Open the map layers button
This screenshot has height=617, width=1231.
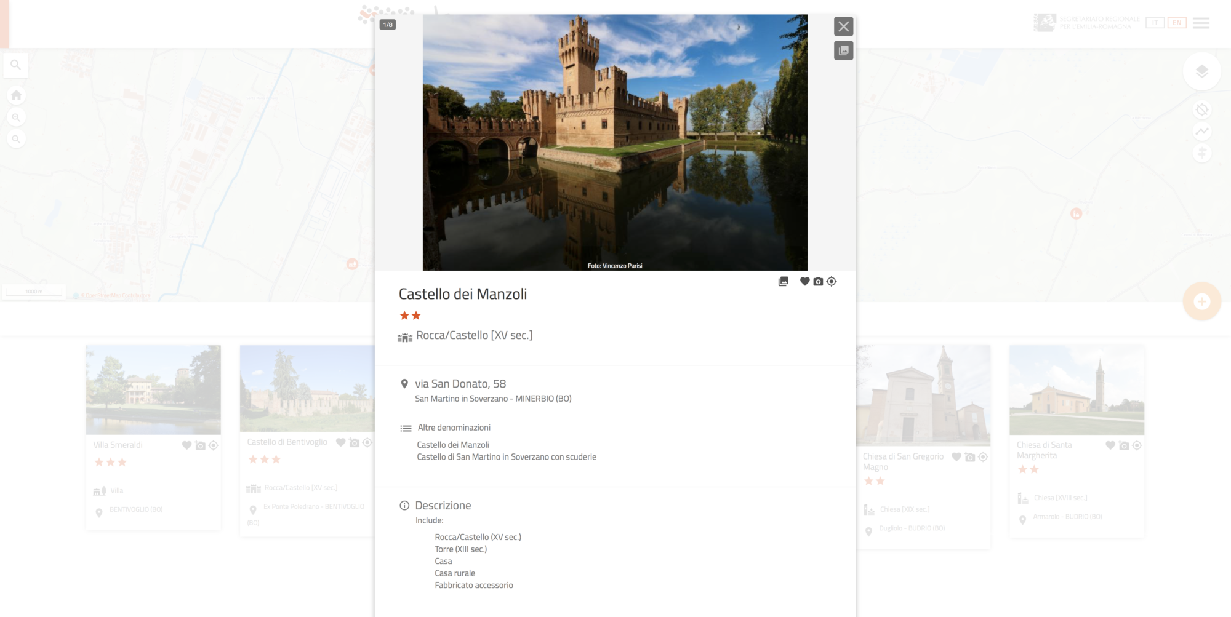point(1202,71)
